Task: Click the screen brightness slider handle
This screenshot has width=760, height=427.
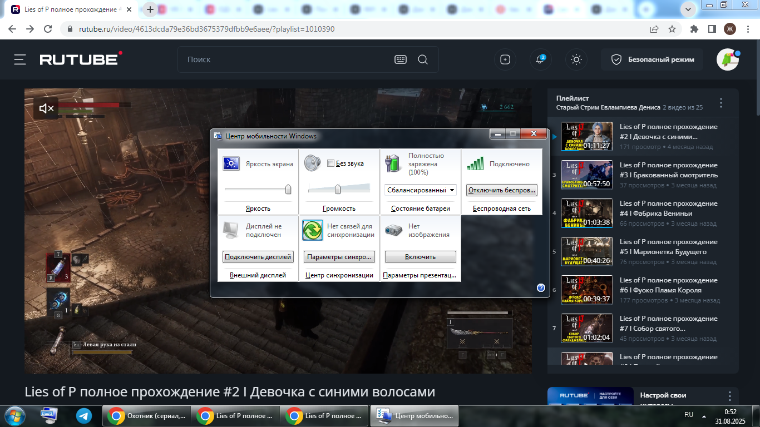Action: click(288, 190)
